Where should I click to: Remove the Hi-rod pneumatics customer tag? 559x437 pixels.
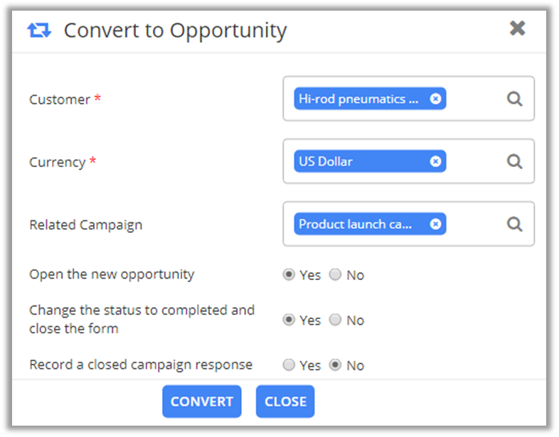[x=435, y=99]
